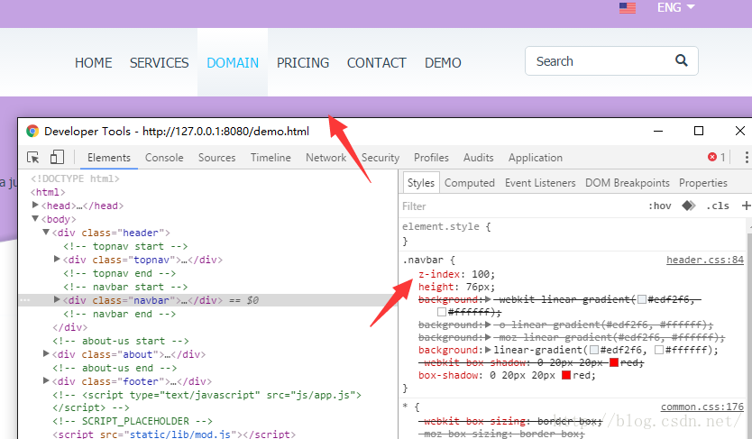Click the red swatch in -webkit-box-shadow

(x=614, y=362)
